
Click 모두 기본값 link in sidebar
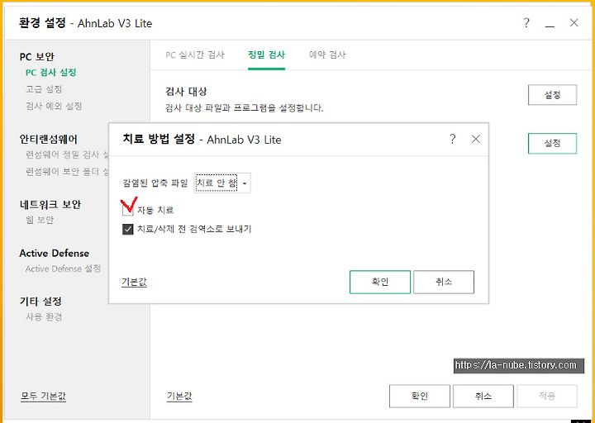pyautogui.click(x=43, y=396)
